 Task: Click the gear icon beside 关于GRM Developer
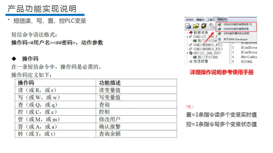click(x=220, y=39)
